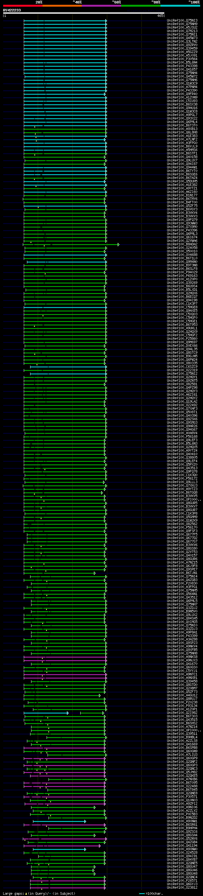This screenshot has height=896, width=203.
Task: Select the UniRef100_Q75NH4 label
Action: click(x=182, y=73)
